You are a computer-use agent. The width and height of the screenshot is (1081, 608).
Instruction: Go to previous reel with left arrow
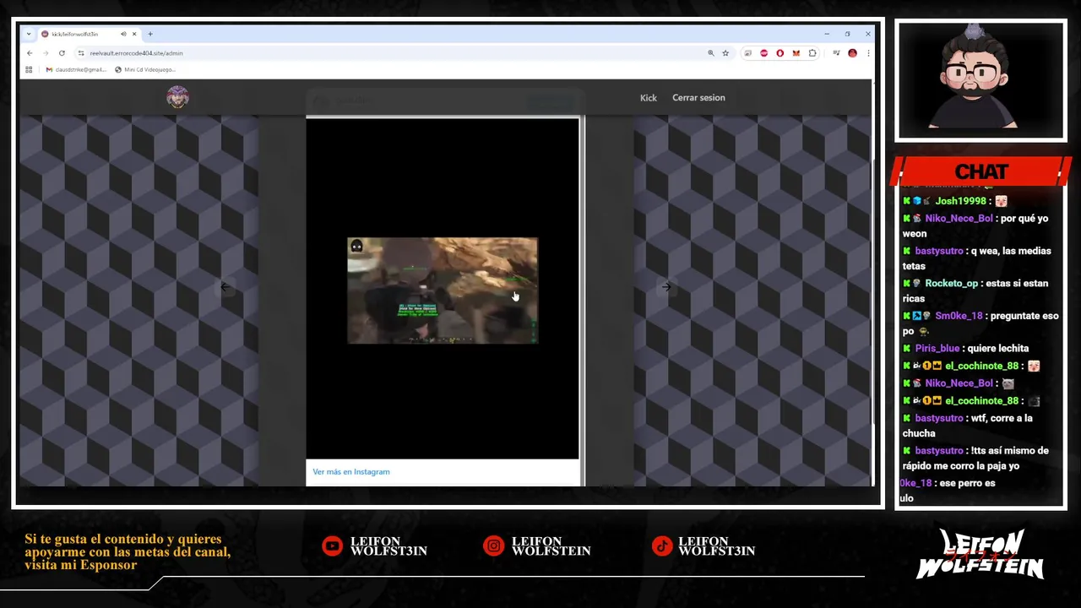pos(225,287)
